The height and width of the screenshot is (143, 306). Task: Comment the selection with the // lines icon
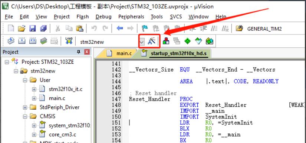[x=214, y=29]
